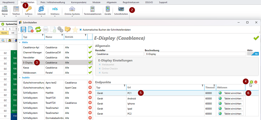Click Tablet einrichten for the Ipad endpoint
Viewport: 261px width, 120px height.
point(230,109)
